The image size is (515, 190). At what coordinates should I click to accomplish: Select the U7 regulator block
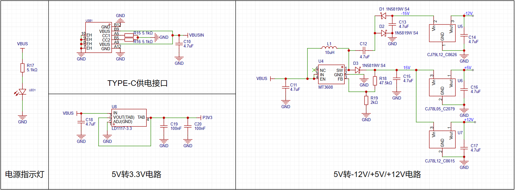click(442, 139)
